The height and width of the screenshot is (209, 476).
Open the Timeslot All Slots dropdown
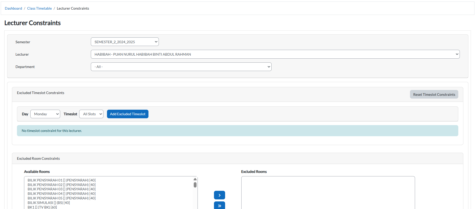pyautogui.click(x=91, y=114)
